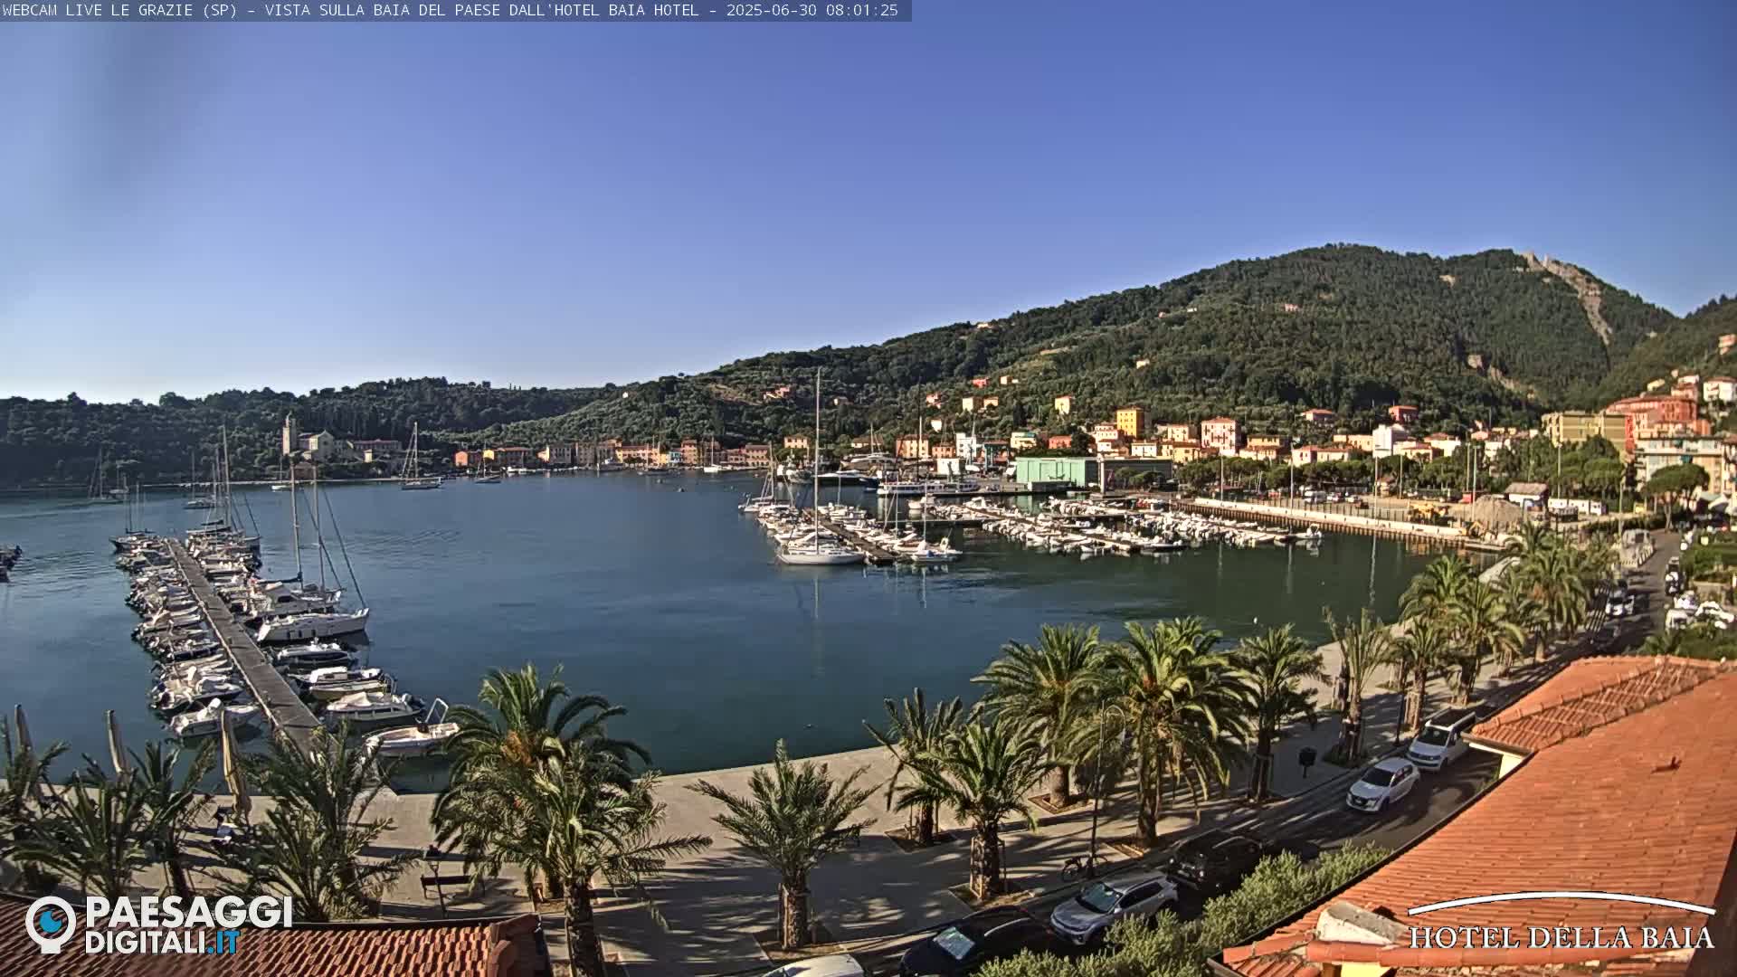Screen dimensions: 1737x977
Task: Click the PAESAGGI DIGITALI.IT logo text
Action: pos(188,925)
